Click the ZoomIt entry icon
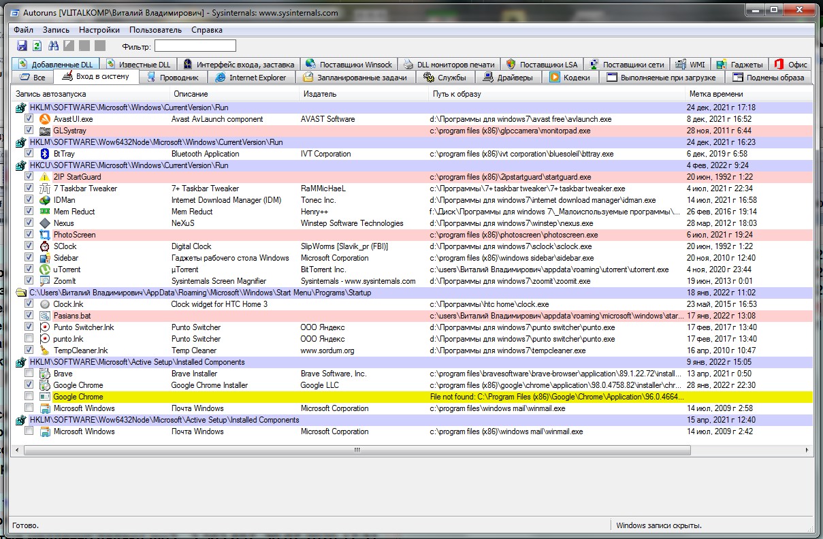The image size is (823, 539). pyautogui.click(x=45, y=281)
